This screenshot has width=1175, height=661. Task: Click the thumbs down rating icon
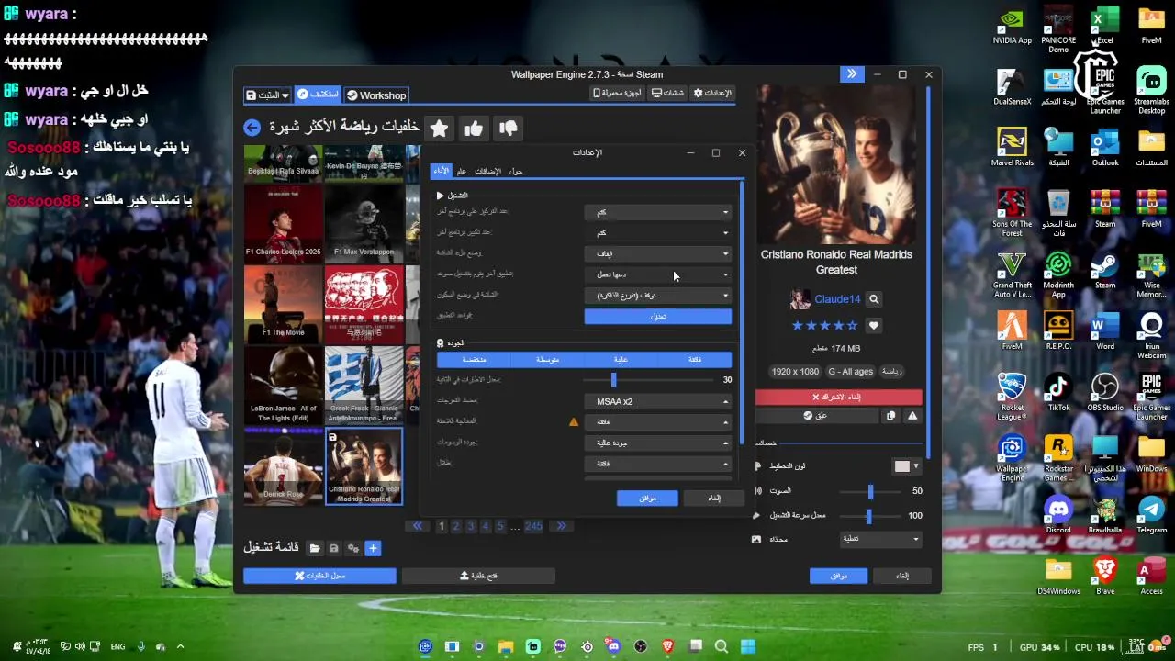pyautogui.click(x=509, y=128)
